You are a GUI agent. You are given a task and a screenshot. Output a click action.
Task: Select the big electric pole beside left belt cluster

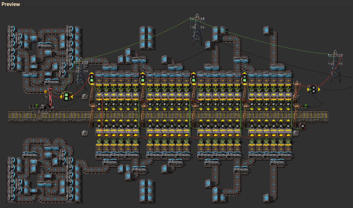click(x=81, y=73)
